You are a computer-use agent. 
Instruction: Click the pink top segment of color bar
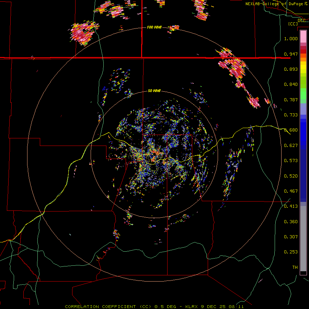point(303,37)
